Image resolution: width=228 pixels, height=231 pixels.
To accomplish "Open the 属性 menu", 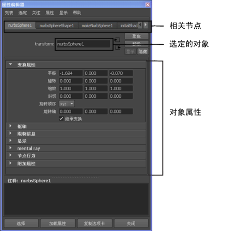I will point(50,13).
